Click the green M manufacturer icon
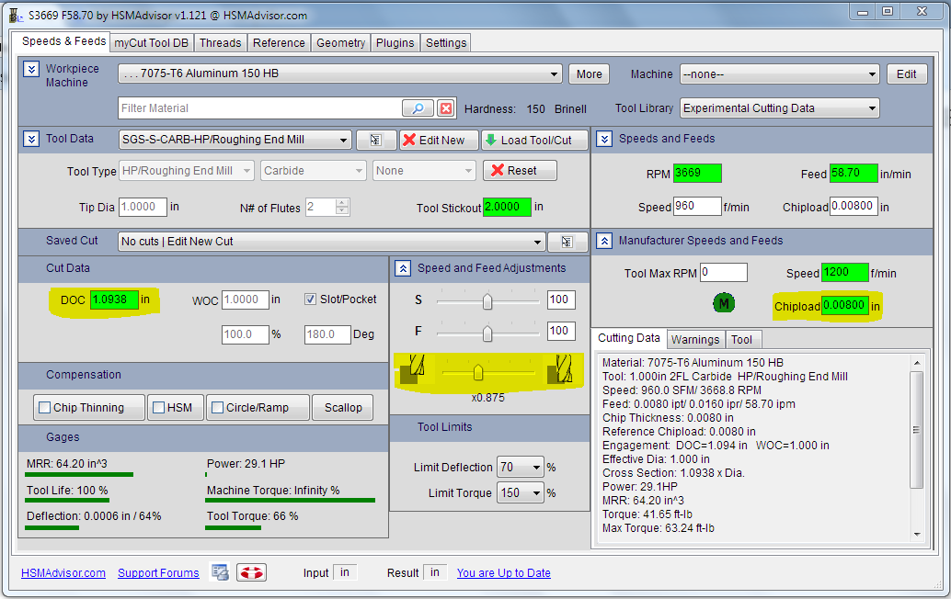The height and width of the screenshot is (599, 951). click(x=723, y=303)
